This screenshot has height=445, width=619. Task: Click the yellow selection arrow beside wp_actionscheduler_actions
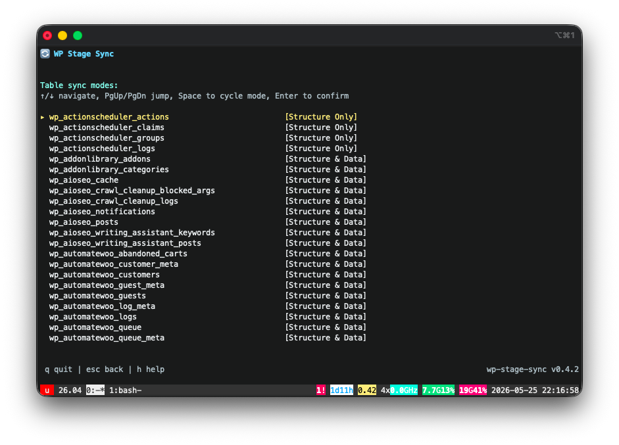[x=42, y=117]
